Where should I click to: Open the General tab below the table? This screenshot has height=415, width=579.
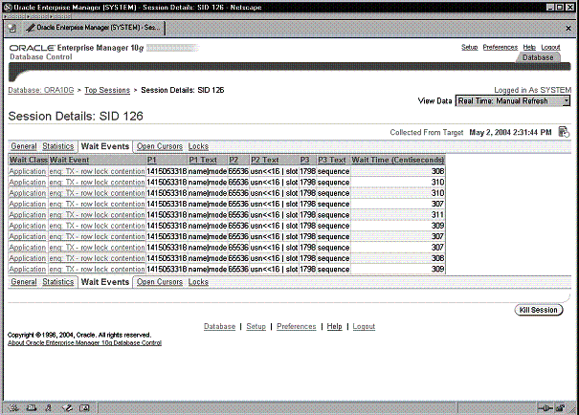click(x=24, y=282)
